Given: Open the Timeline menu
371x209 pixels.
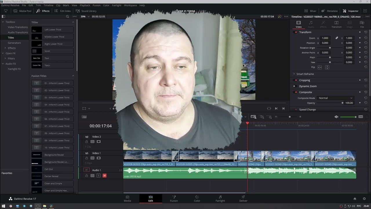Looking at the screenshot, I should (x=48, y=5).
